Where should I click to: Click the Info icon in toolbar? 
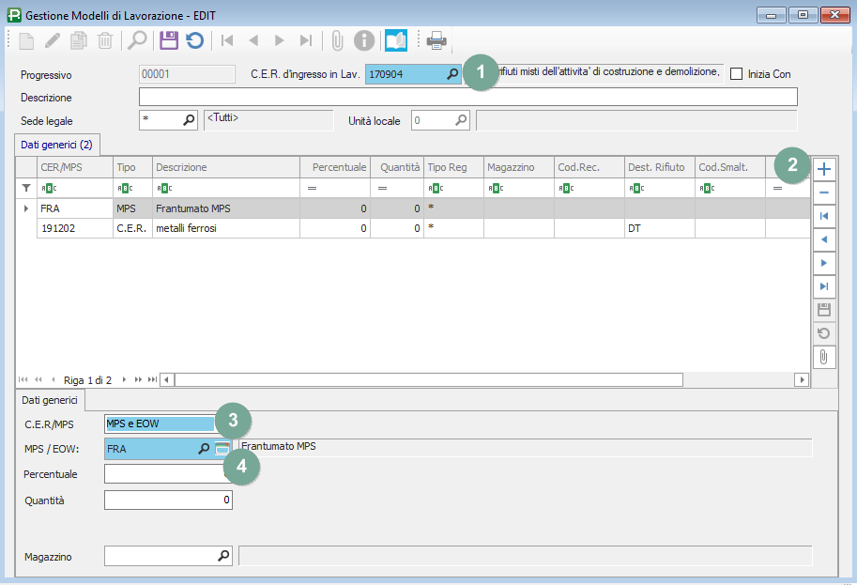tap(364, 40)
